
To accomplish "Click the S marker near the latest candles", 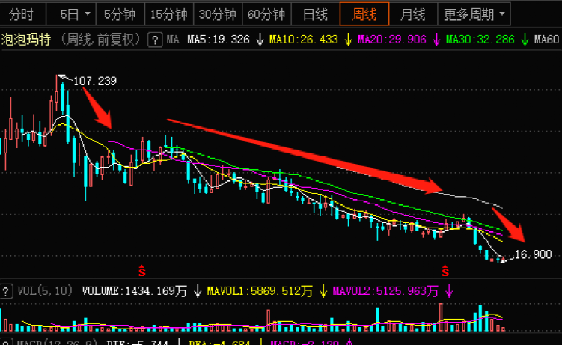I will (445, 271).
